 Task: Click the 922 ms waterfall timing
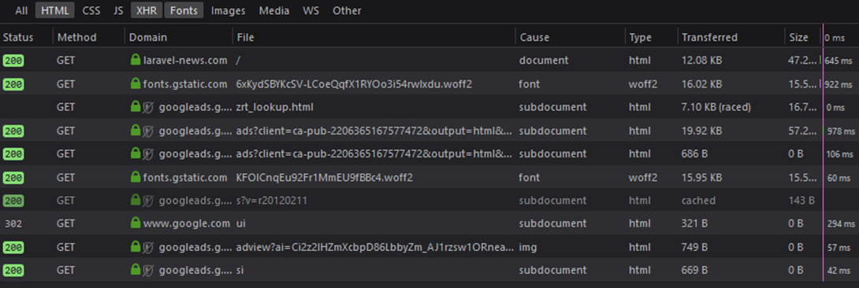coord(839,85)
